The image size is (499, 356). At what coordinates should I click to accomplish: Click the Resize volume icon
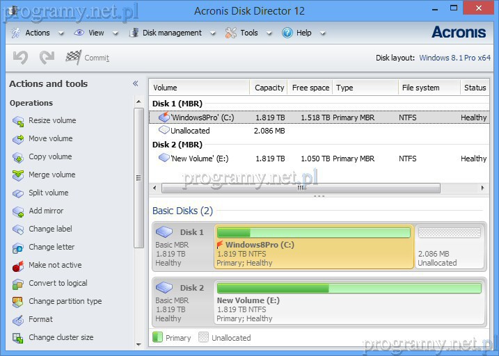[x=18, y=121]
